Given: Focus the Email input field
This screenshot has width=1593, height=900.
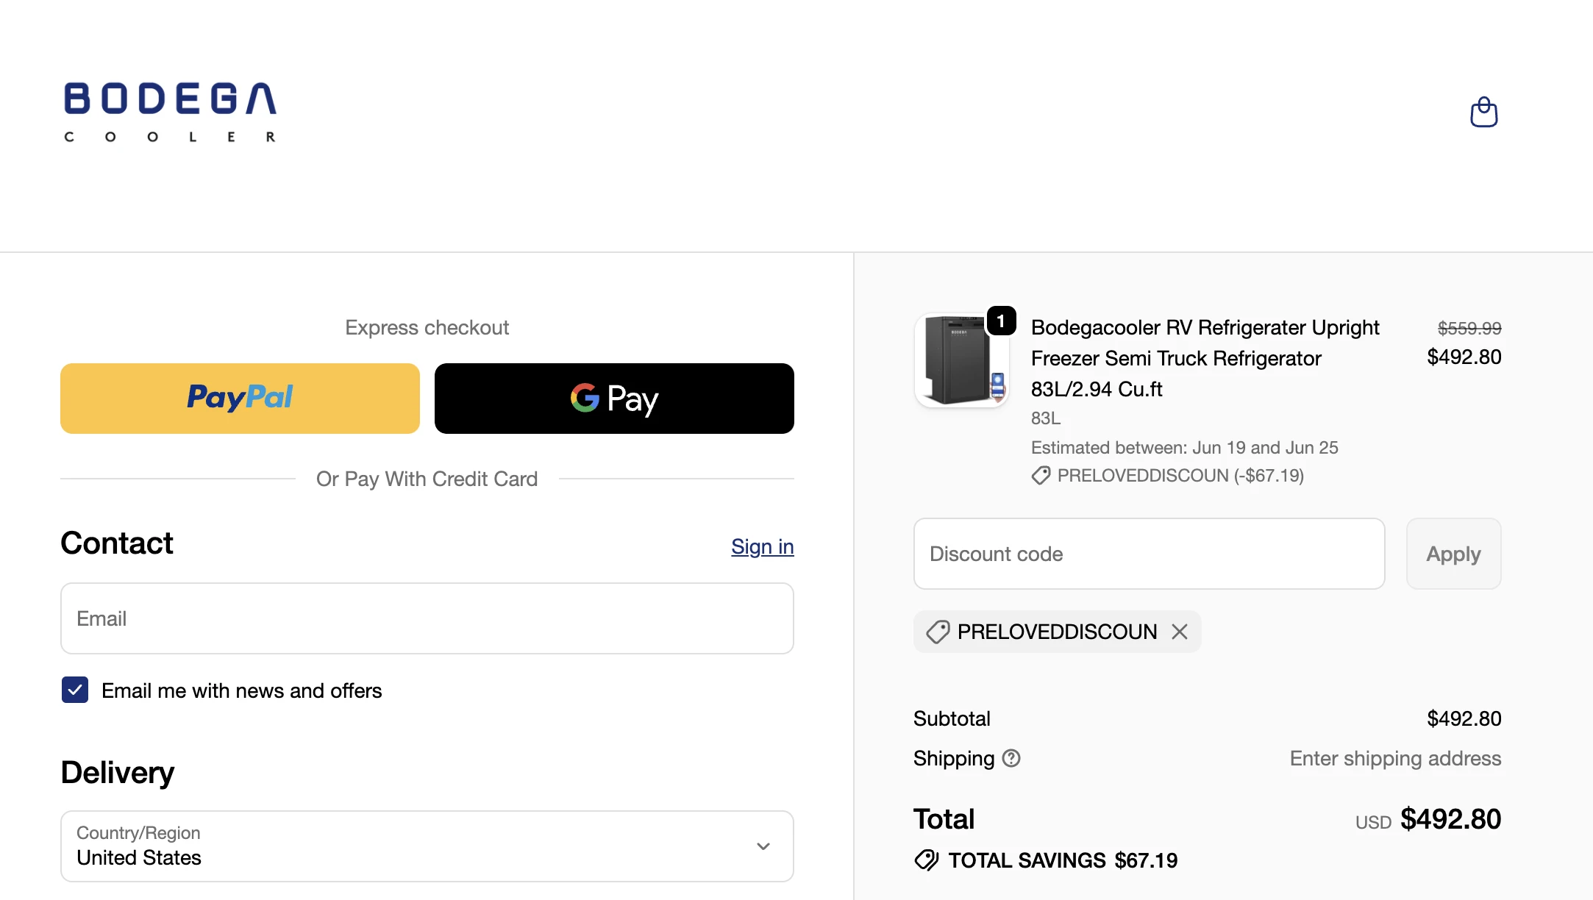Looking at the screenshot, I should pos(427,618).
